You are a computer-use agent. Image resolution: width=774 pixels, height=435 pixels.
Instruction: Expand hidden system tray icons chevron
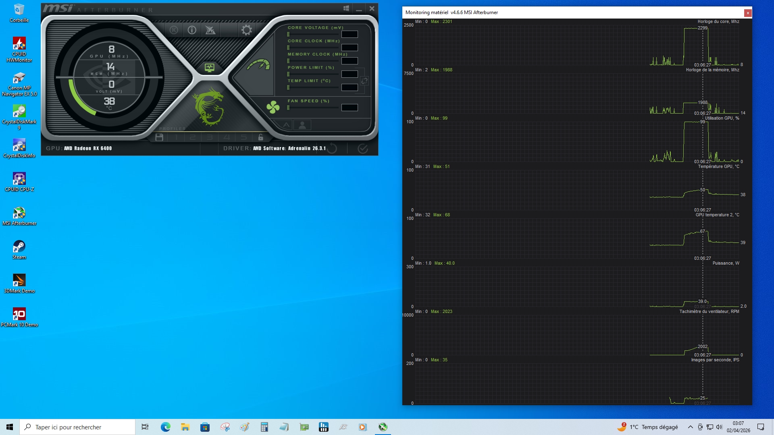[690, 427]
